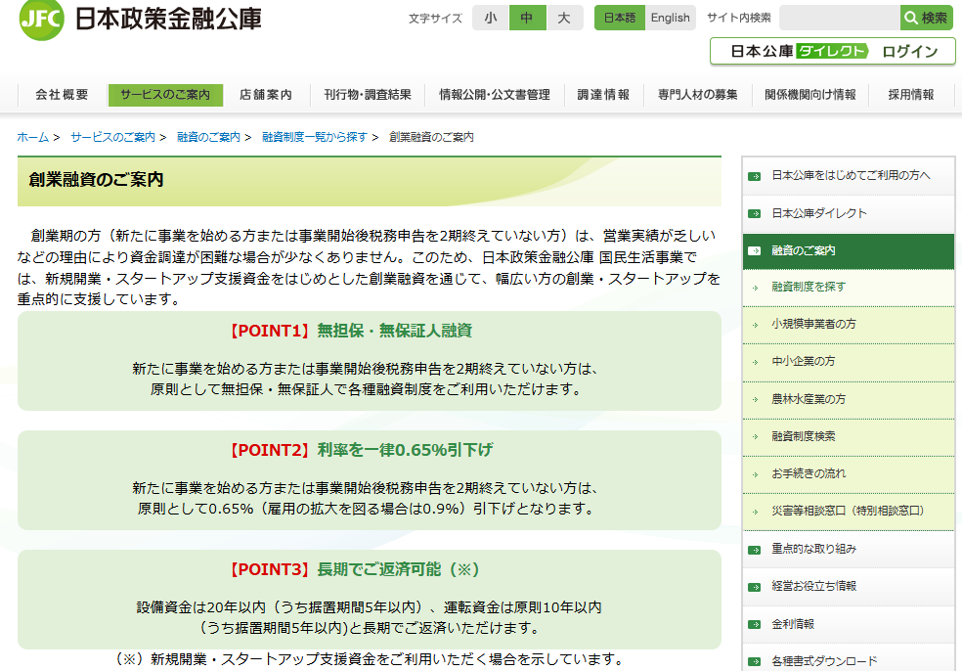Open 刊行物・調査結果 menu item
This screenshot has width=962, height=671.
368,95
